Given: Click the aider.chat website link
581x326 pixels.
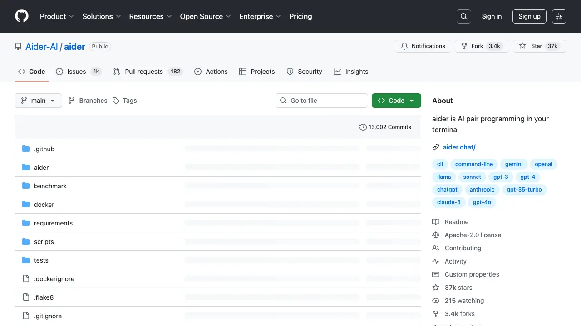Looking at the screenshot, I should [x=459, y=147].
